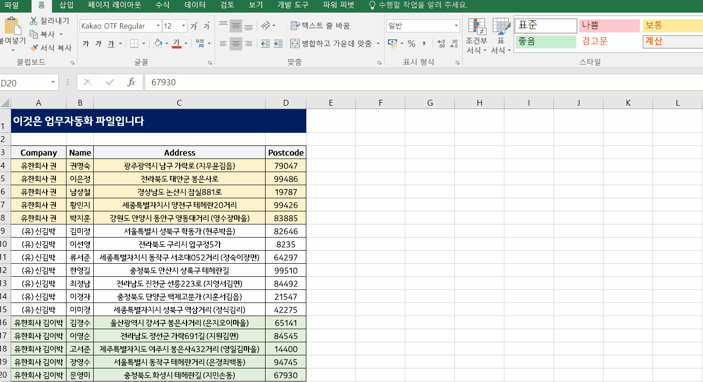
Task: Apply comma style format
Action: pos(424,44)
